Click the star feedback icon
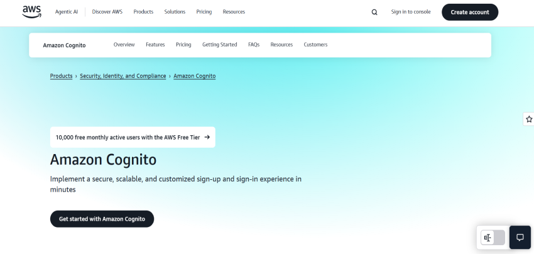The height and width of the screenshot is (254, 534). 528,119
